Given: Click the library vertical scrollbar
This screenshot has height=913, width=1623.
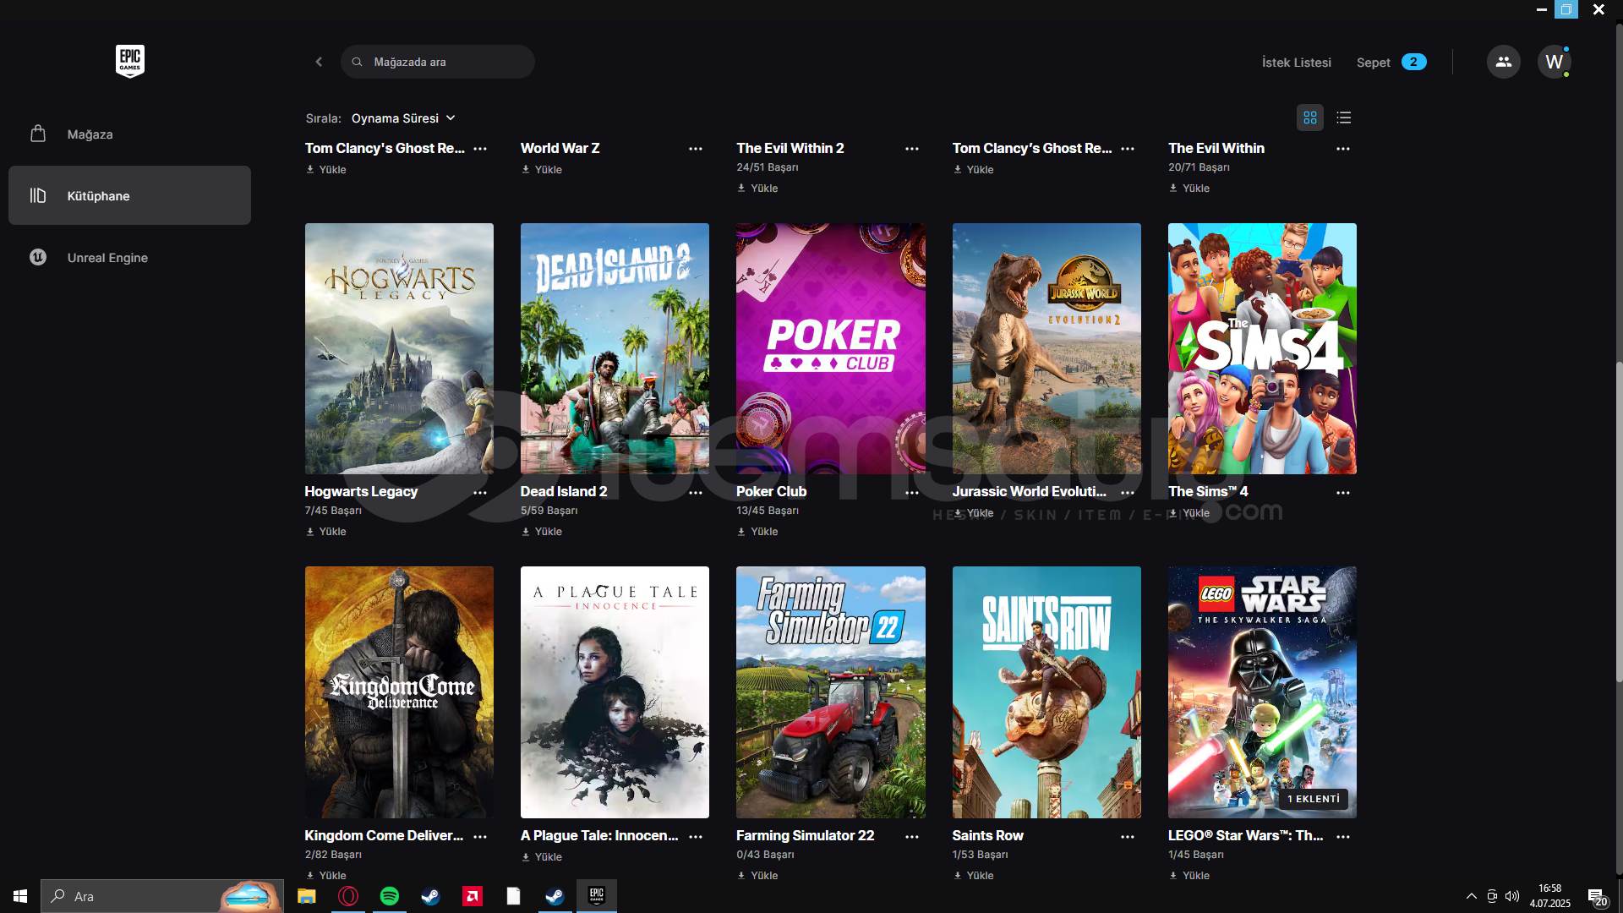Looking at the screenshot, I should tap(1619, 521).
